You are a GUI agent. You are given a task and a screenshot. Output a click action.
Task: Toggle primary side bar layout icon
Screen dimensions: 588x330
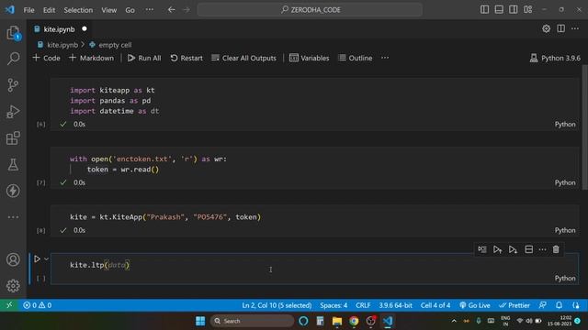484,9
